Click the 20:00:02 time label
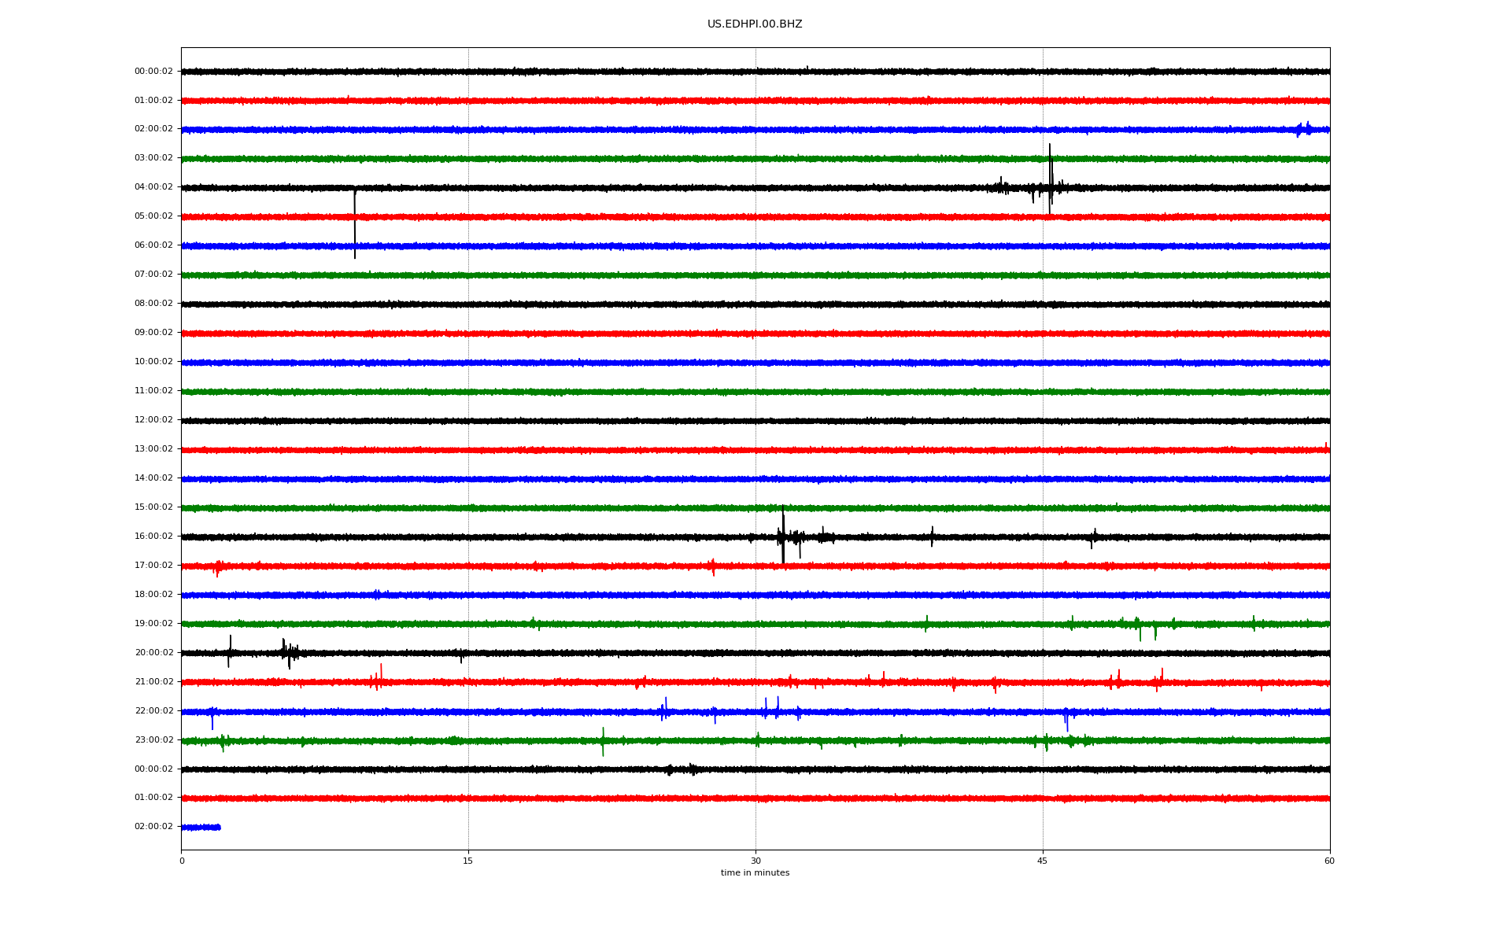Screen dimensions: 1511x944 (153, 653)
